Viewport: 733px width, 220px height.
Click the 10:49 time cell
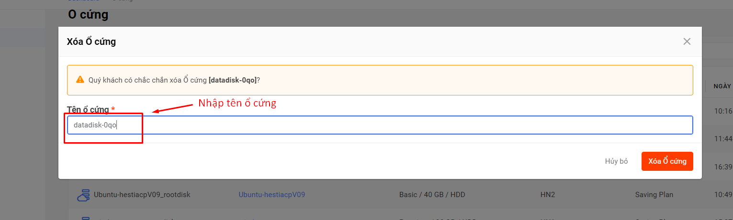pyautogui.click(x=723, y=195)
